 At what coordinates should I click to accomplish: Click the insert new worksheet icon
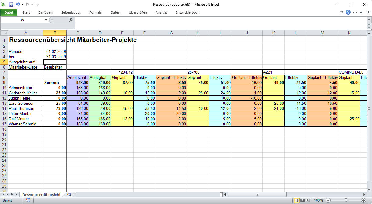(x=69, y=195)
